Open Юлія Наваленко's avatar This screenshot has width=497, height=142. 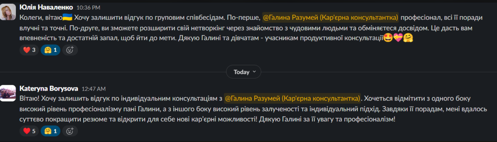(x=8, y=12)
